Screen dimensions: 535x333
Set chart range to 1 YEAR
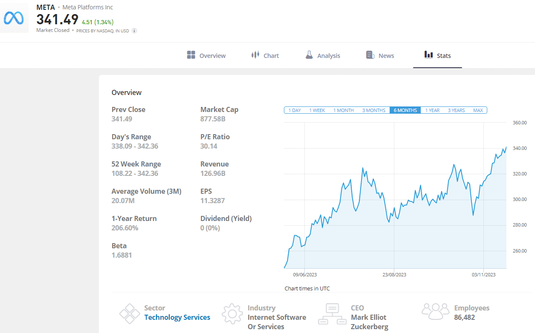pyautogui.click(x=432, y=110)
